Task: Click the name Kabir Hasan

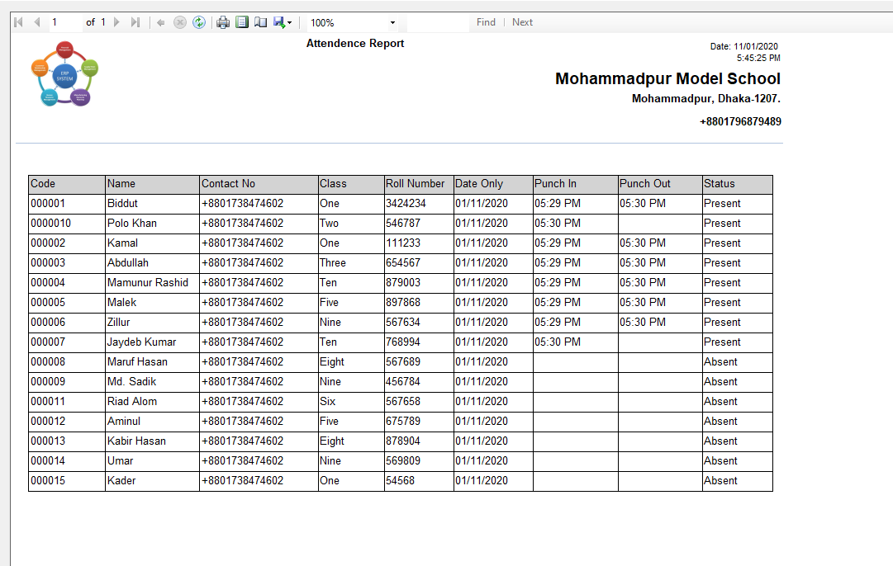Action: tap(136, 441)
